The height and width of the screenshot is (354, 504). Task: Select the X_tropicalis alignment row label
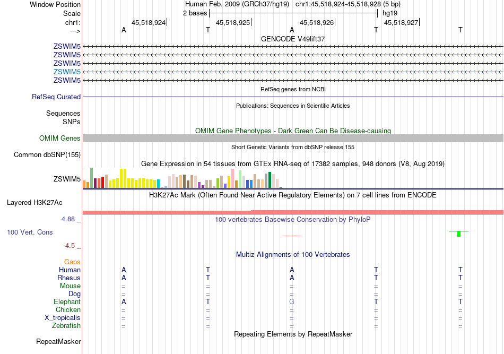(x=63, y=318)
